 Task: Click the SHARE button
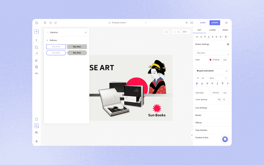[203, 23]
